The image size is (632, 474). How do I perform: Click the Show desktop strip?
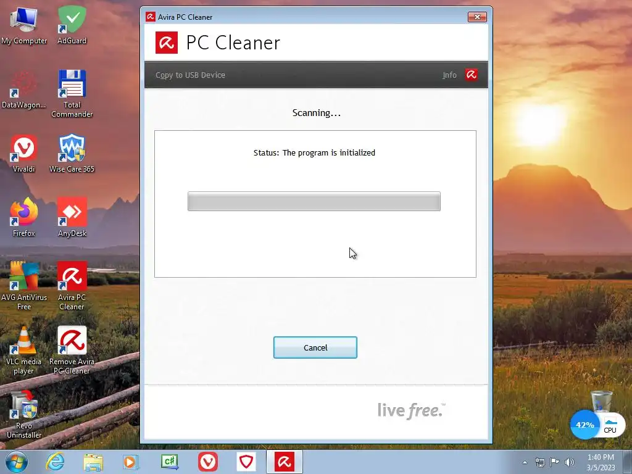628,462
